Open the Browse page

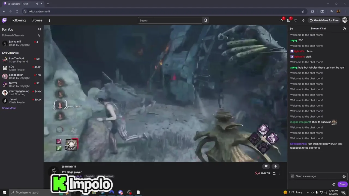(x=37, y=20)
